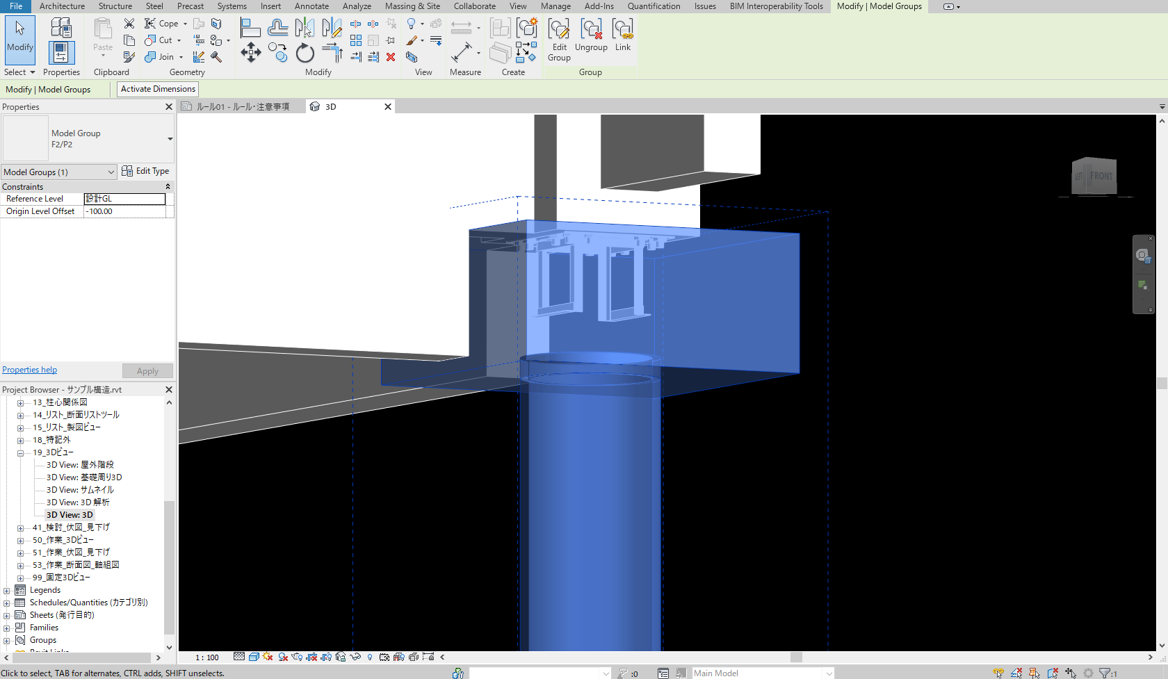Open Temporary Hide/Isolate glasses icon
The width and height of the screenshot is (1168, 679).
pos(355,657)
